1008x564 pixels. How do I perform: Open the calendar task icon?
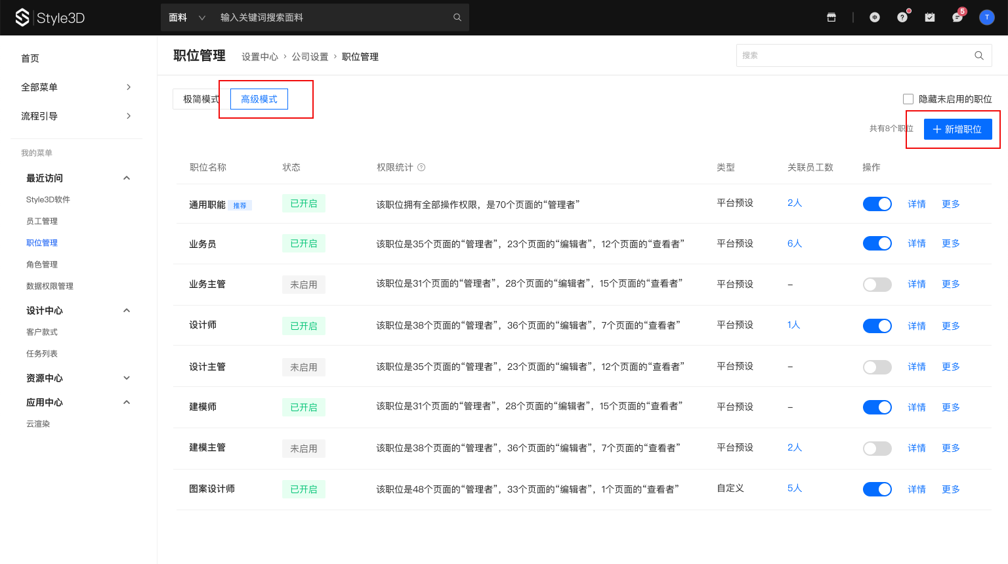tap(930, 18)
